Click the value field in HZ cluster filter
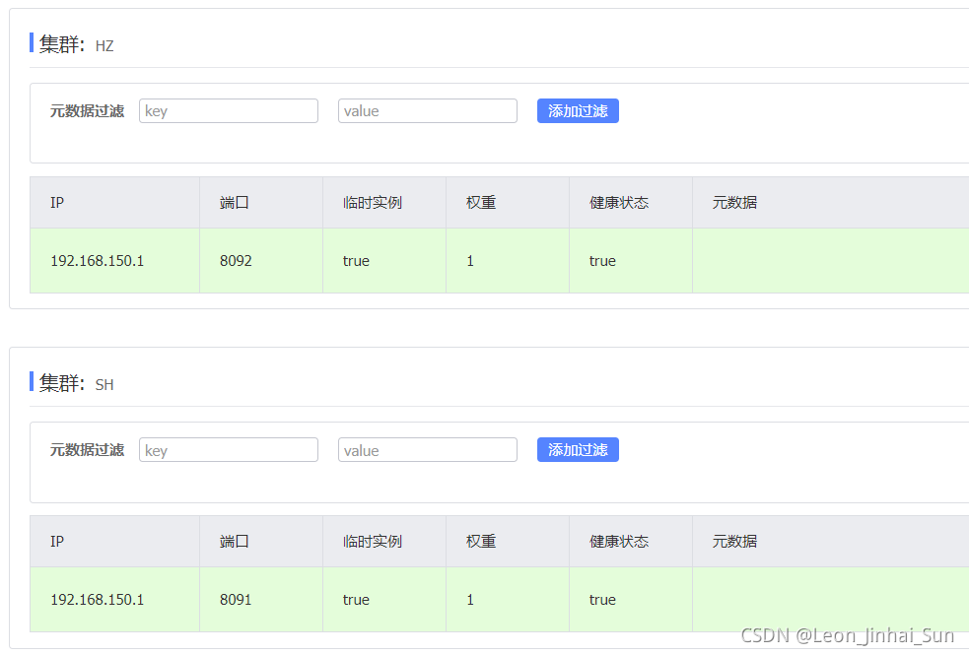This screenshot has height=655, width=969. [428, 111]
